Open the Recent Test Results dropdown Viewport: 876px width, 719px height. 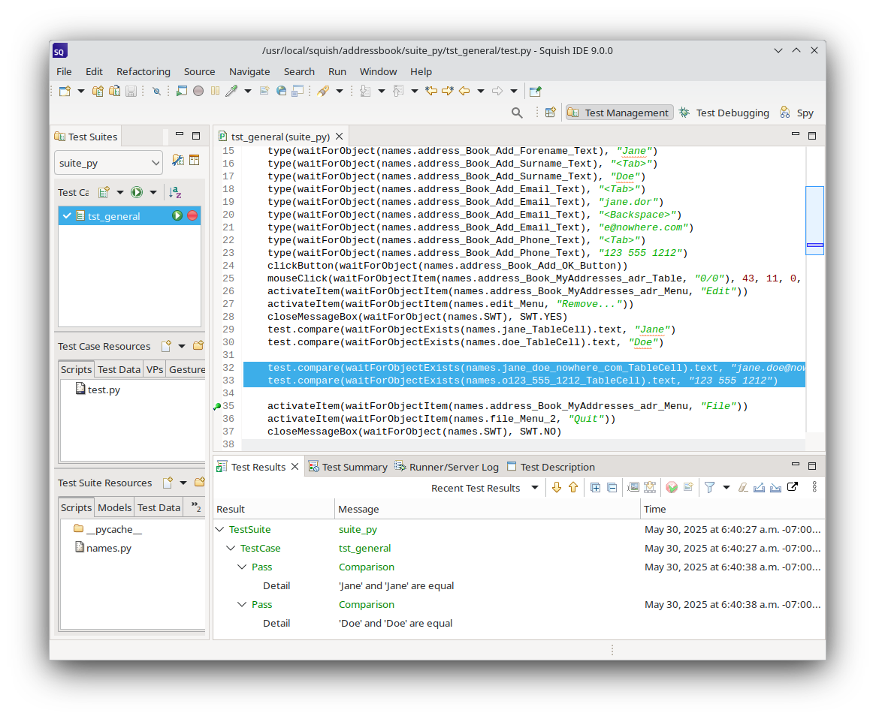535,487
